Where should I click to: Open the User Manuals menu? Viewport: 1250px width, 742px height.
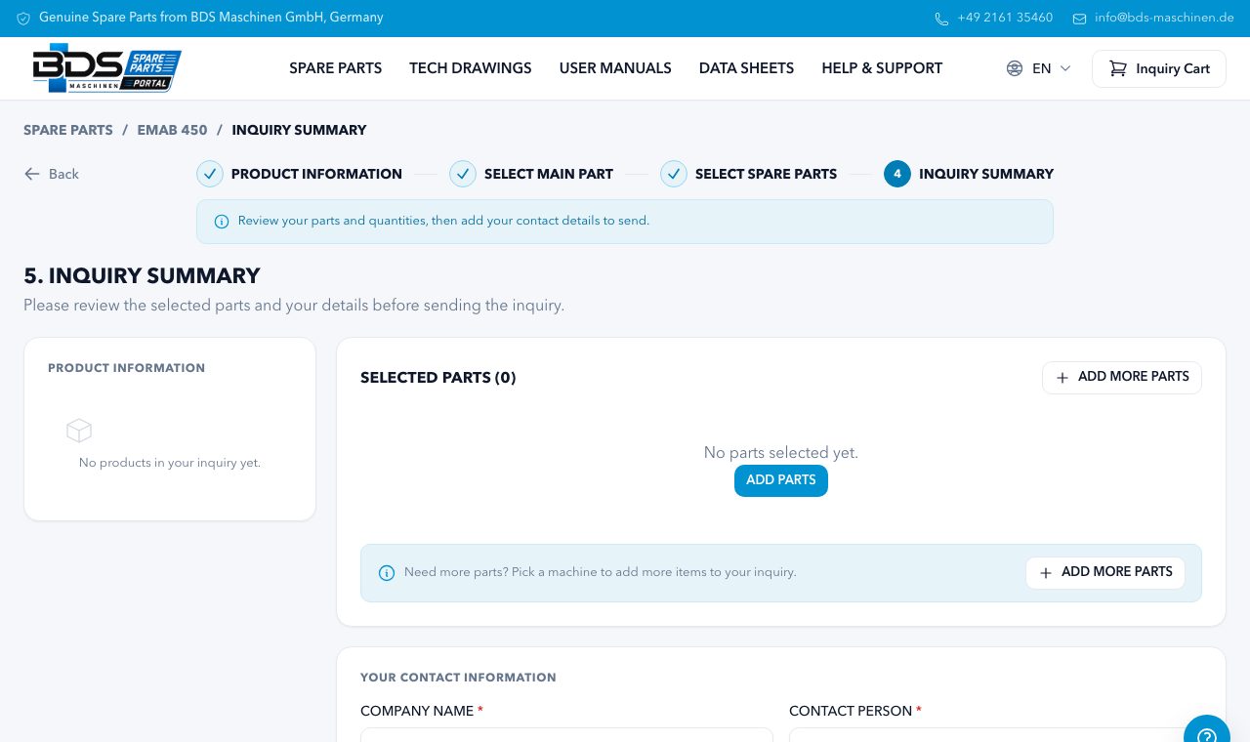[x=615, y=68]
